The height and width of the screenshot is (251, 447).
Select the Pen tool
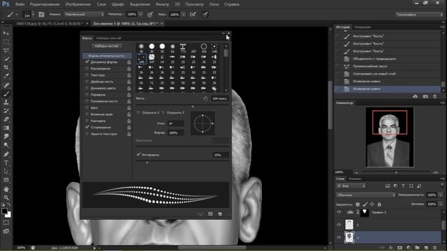[6, 154]
